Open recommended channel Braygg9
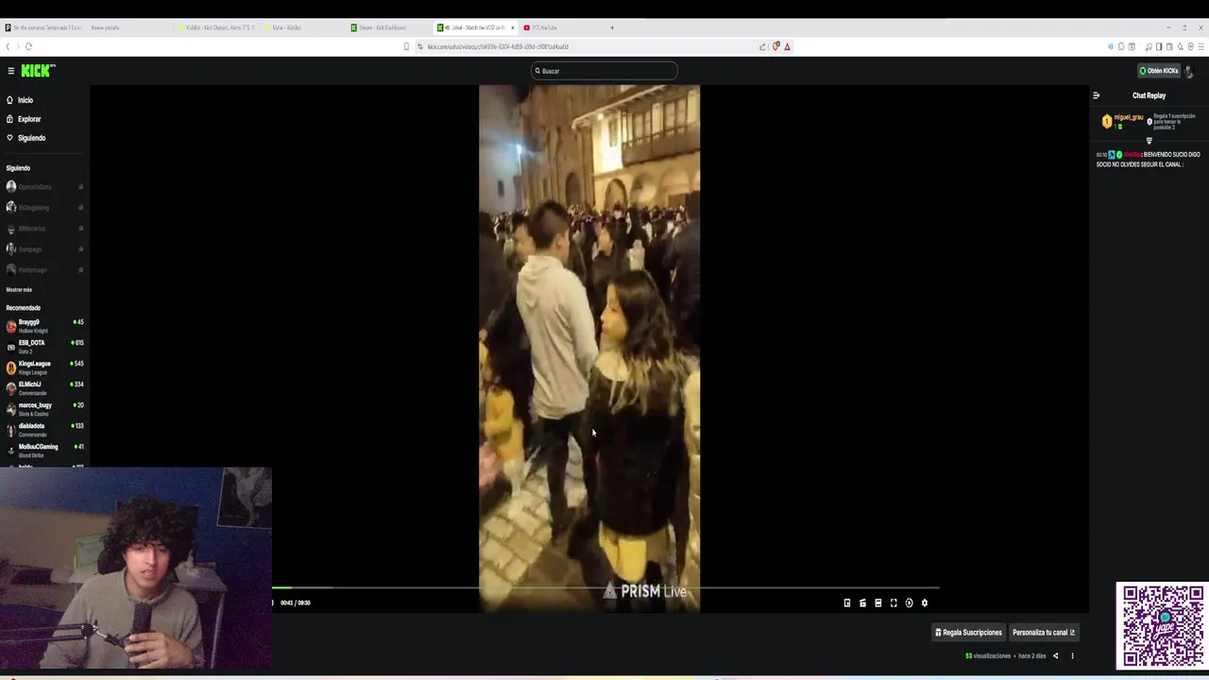The height and width of the screenshot is (680, 1209). tap(44, 326)
